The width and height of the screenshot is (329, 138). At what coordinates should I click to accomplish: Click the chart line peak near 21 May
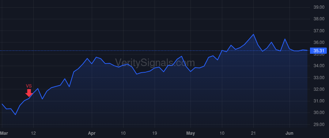[x=253, y=34]
